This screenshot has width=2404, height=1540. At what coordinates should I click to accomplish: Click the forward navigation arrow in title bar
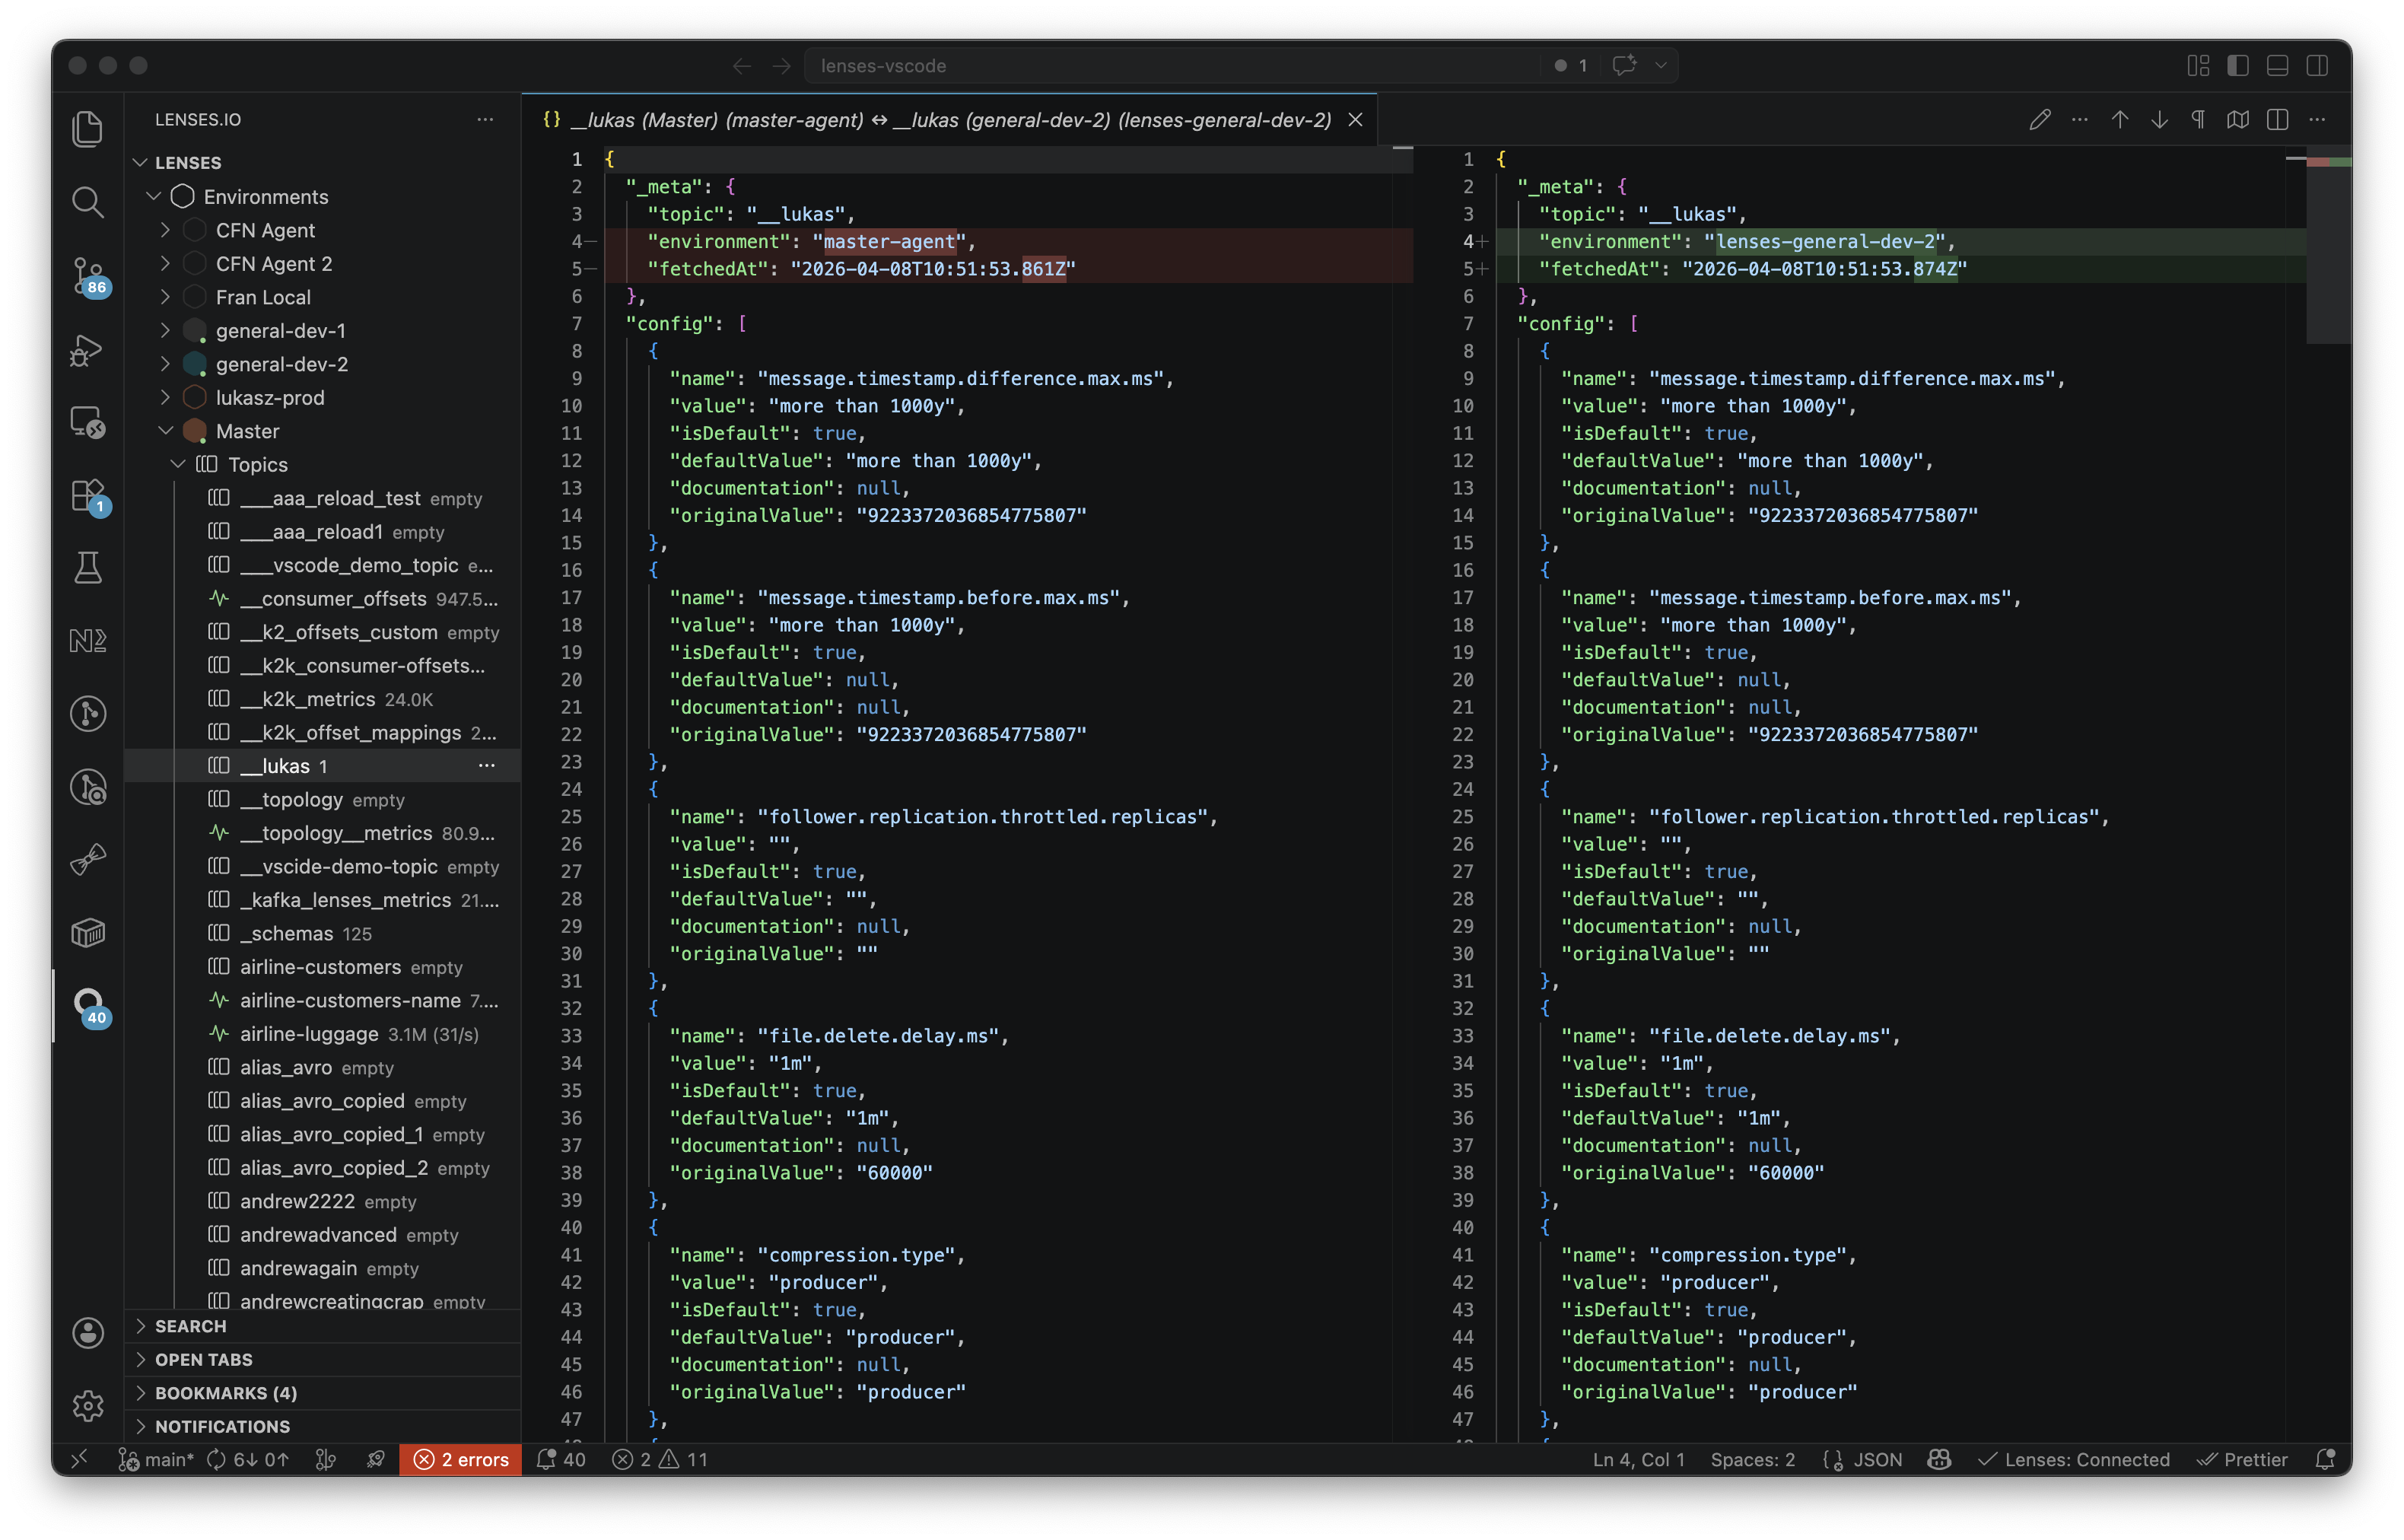coord(781,66)
